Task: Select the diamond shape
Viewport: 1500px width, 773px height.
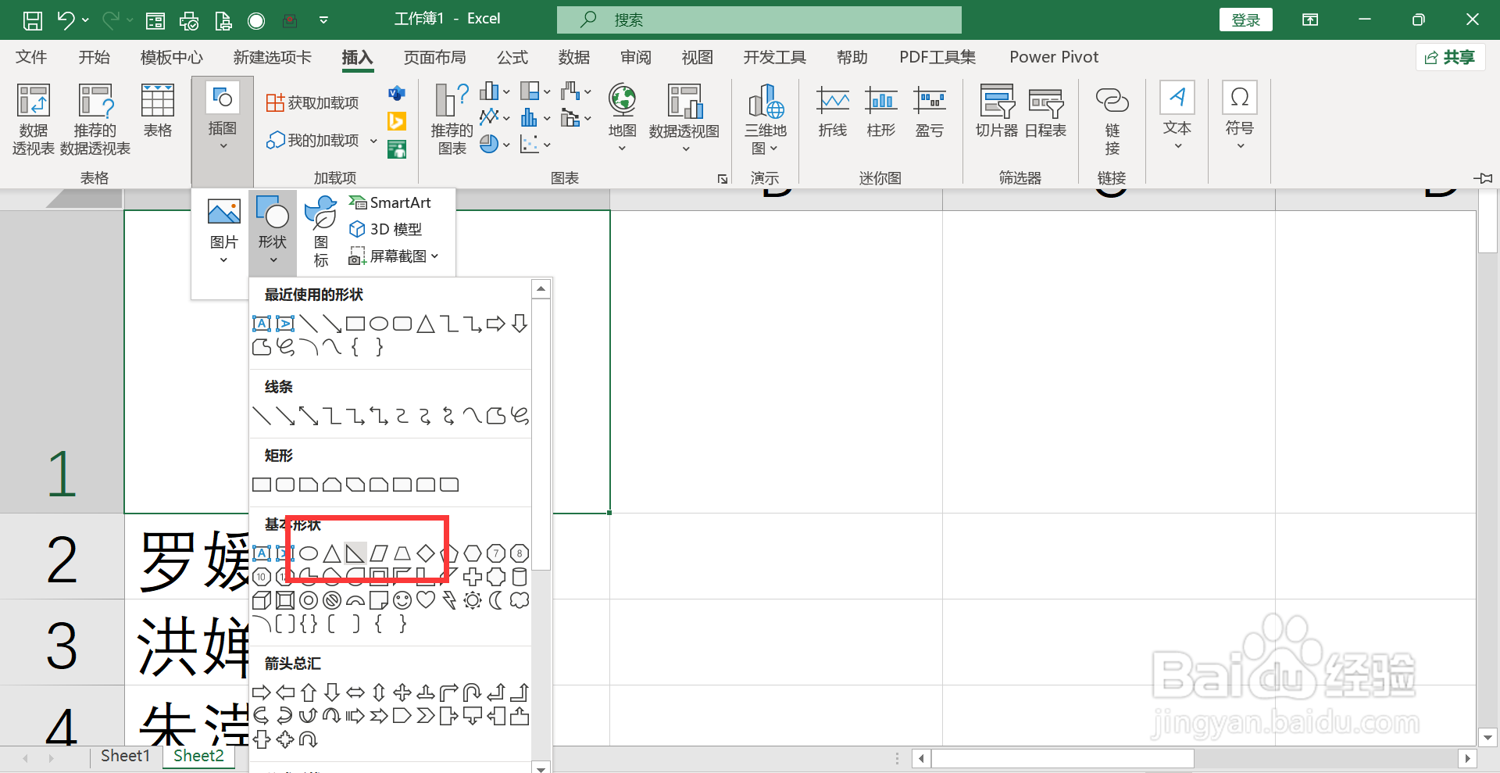Action: (426, 553)
